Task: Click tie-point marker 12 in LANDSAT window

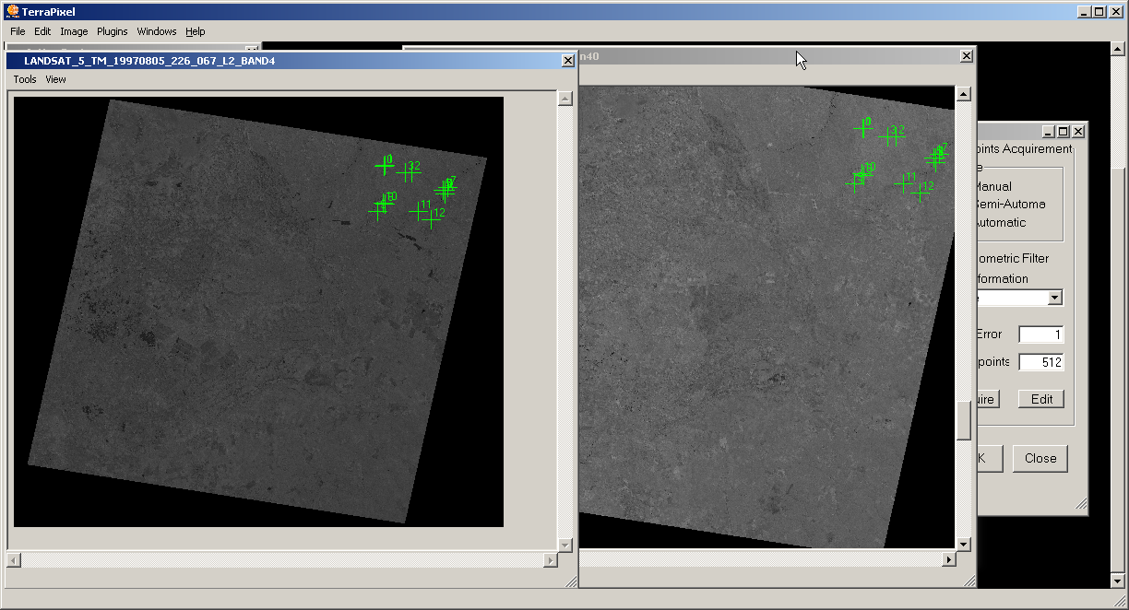Action: pyautogui.click(x=431, y=219)
